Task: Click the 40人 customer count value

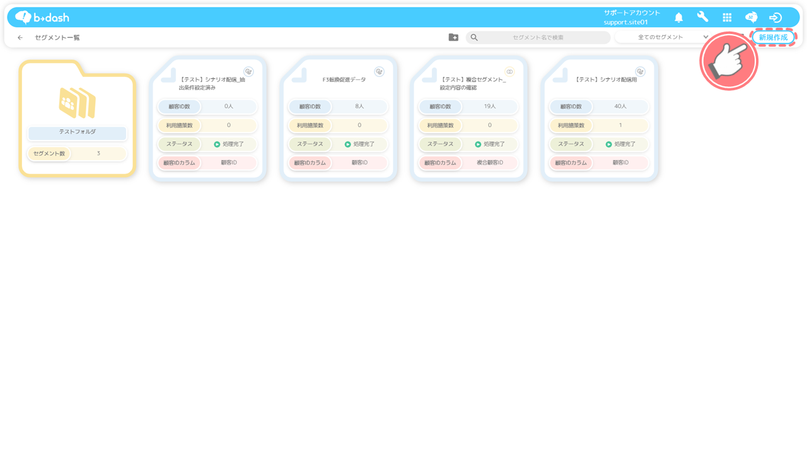Action: [x=620, y=107]
